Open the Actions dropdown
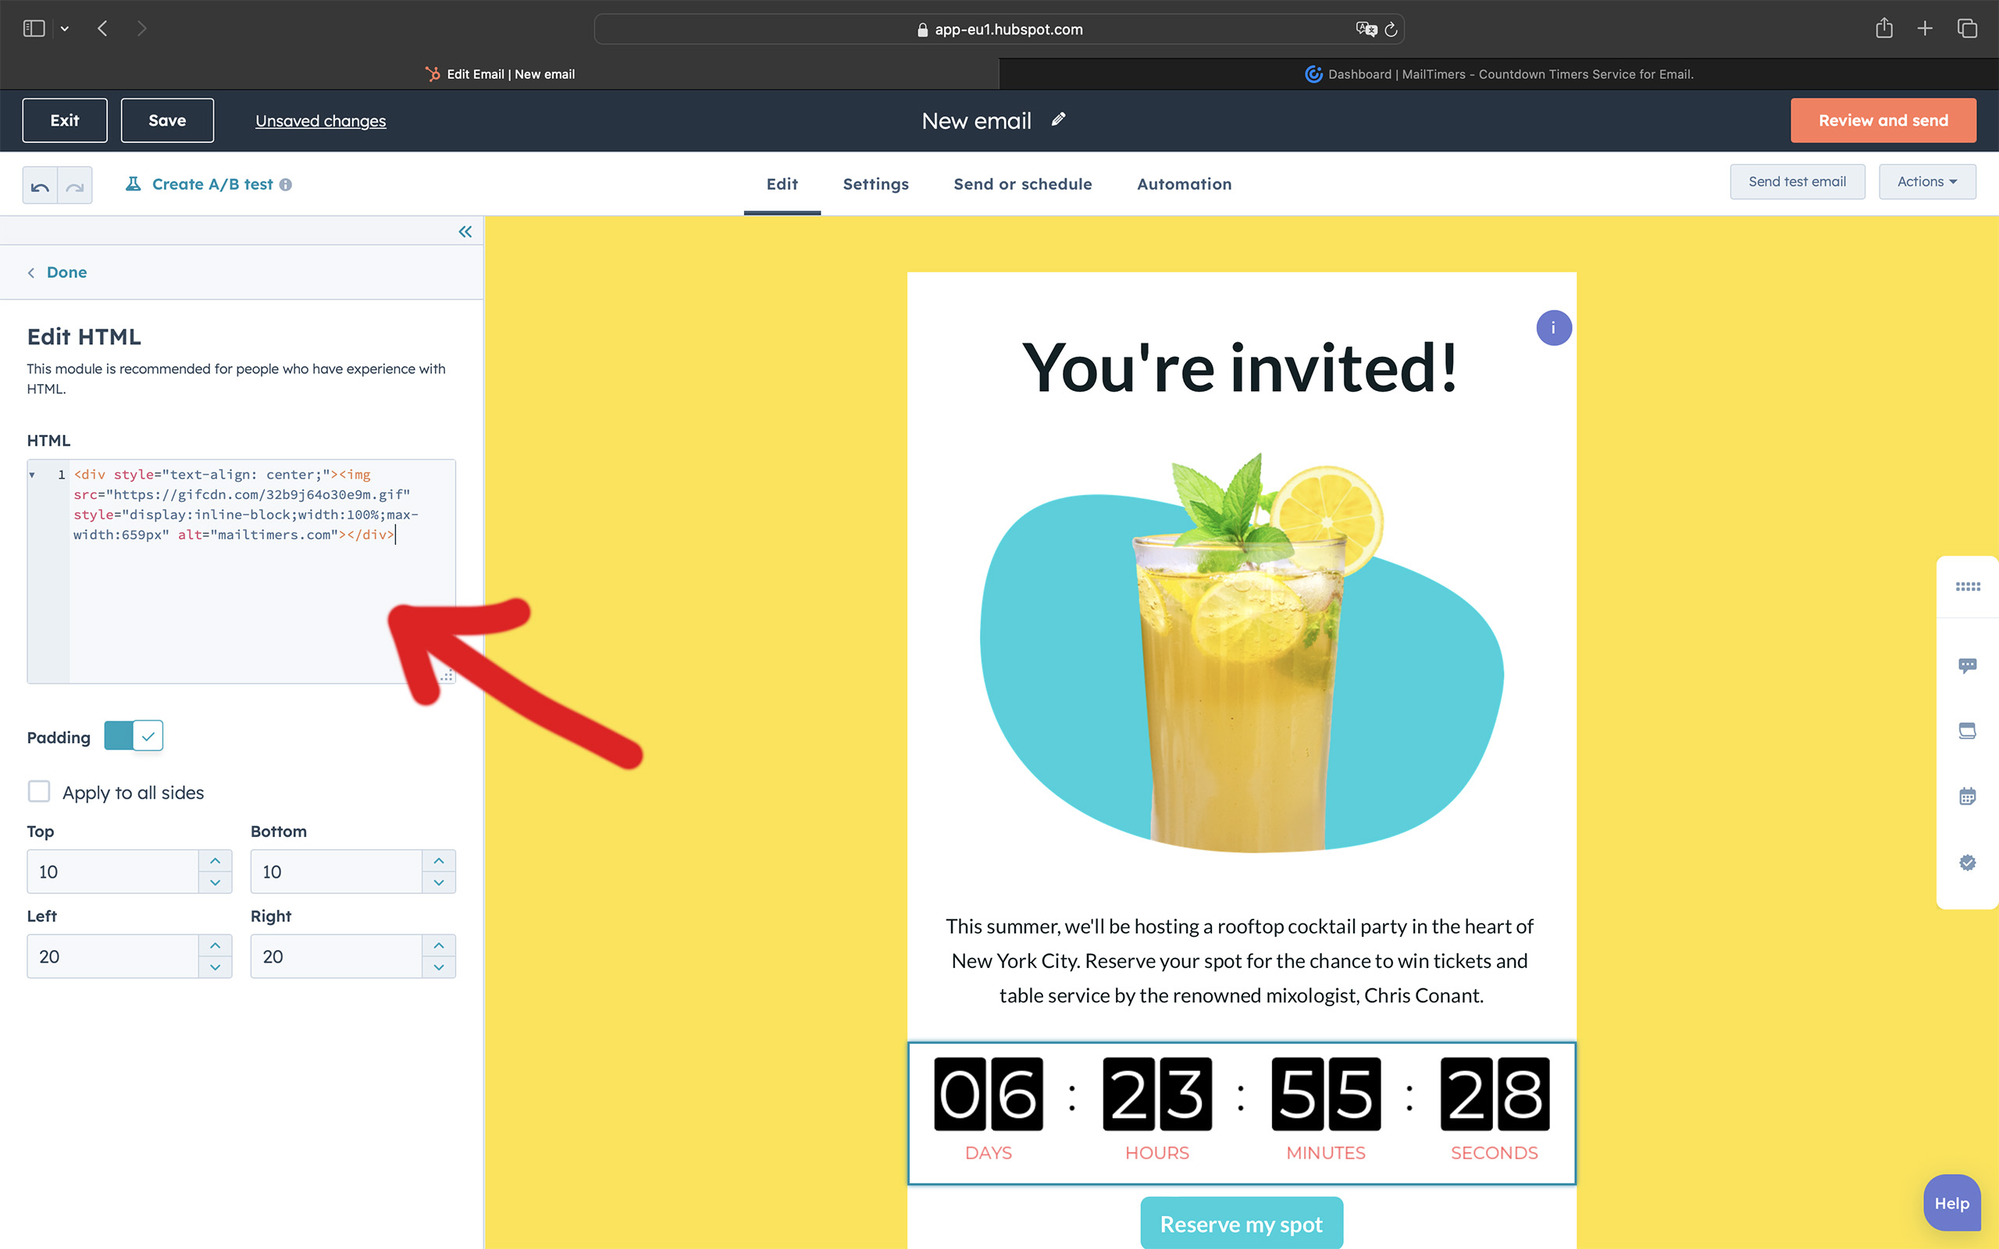 point(1926,182)
